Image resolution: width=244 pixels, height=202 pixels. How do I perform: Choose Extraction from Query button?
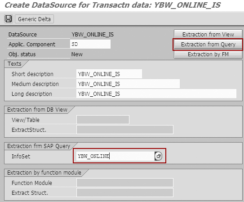[208, 45]
